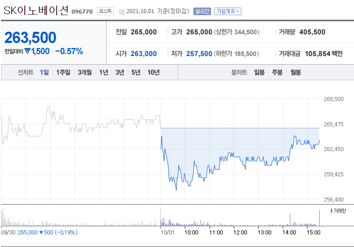Click the 11:00 time axis label
The width and height of the screenshot is (354, 247).
[216, 232]
